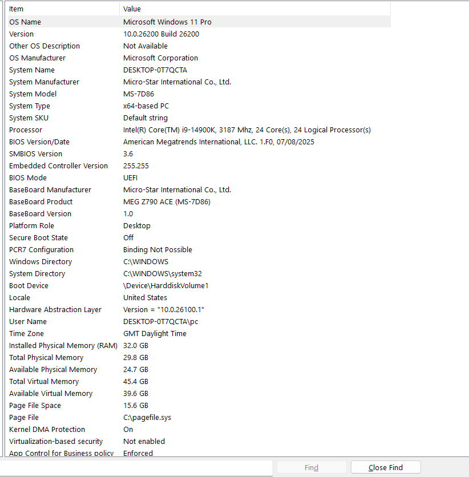Select the Hardware Abstraction Layer row
The height and width of the screenshot is (477, 469).
coord(199,310)
